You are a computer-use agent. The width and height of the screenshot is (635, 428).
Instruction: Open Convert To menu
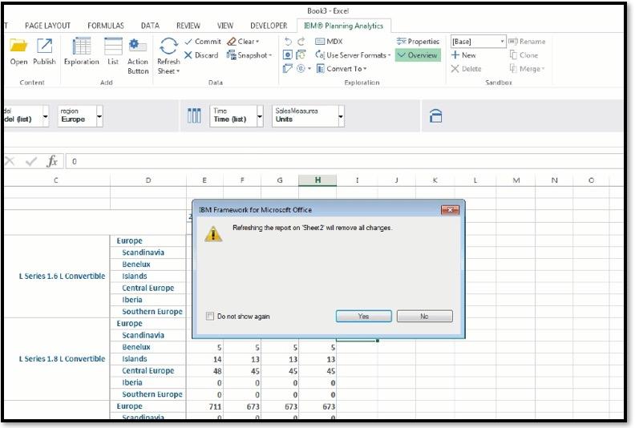342,69
